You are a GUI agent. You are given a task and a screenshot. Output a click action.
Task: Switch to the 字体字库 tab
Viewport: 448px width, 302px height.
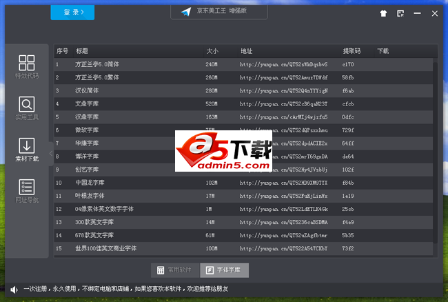pyautogui.click(x=224, y=270)
